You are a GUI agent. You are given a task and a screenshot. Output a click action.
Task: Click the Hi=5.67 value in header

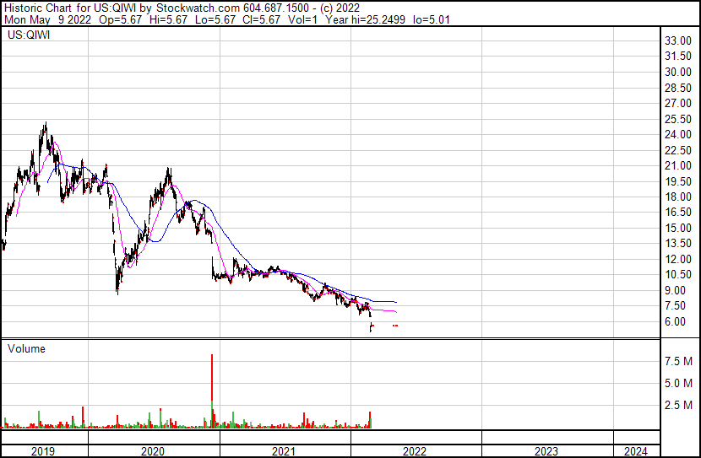tap(169, 19)
